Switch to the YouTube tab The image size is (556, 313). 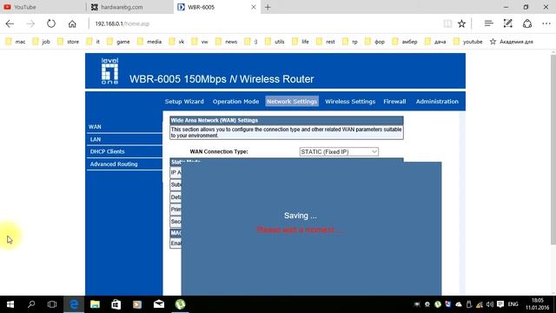[43, 7]
